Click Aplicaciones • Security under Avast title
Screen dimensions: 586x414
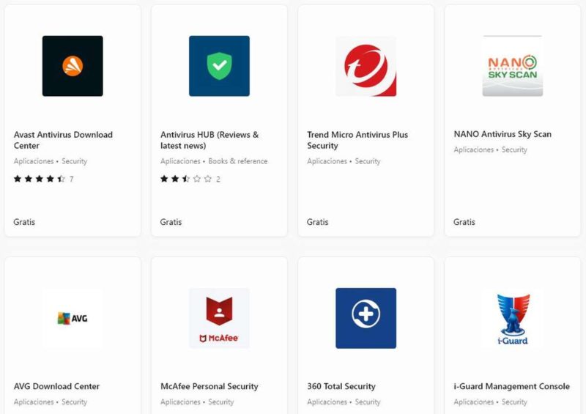coord(51,161)
